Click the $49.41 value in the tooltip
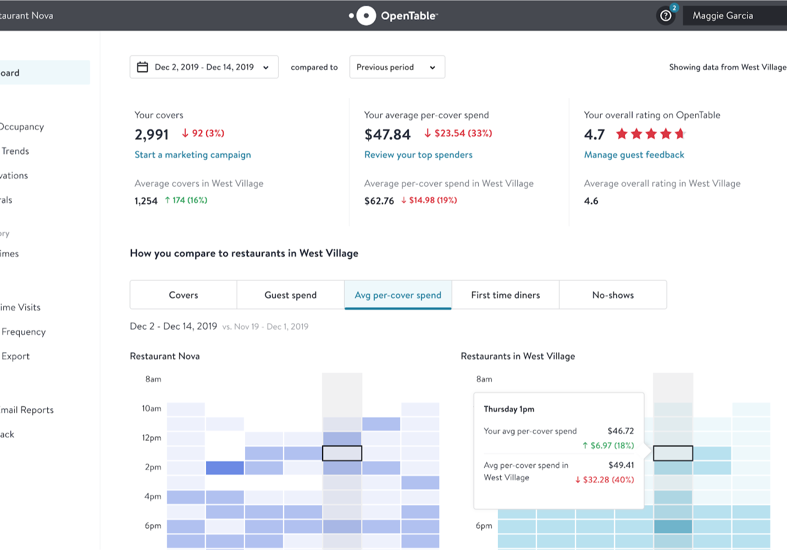Image resolution: width=787 pixels, height=550 pixels. click(621, 465)
